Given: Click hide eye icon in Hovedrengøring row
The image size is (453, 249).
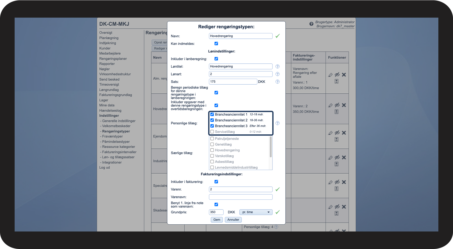Looking at the screenshot, I should tap(337, 105).
